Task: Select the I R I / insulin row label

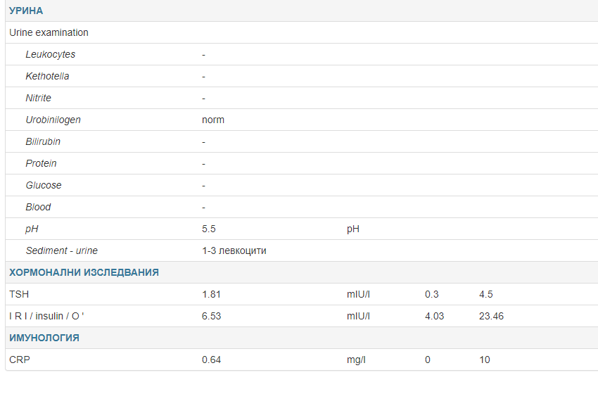Action: point(46,316)
